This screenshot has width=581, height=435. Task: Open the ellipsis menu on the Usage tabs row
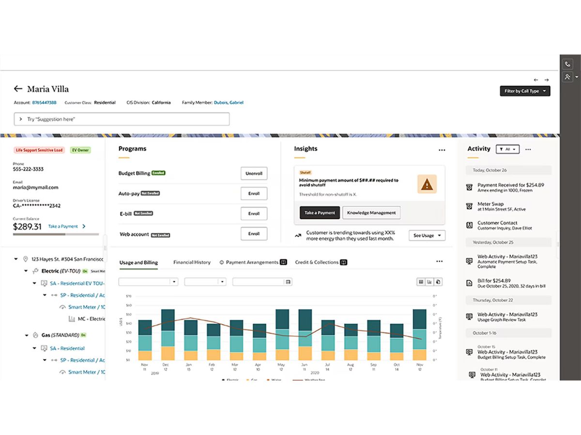point(439,261)
